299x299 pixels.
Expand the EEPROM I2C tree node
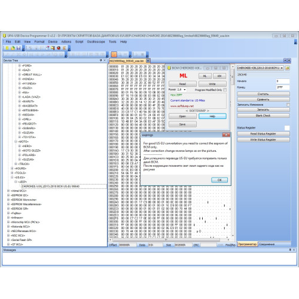[x=8, y=196]
